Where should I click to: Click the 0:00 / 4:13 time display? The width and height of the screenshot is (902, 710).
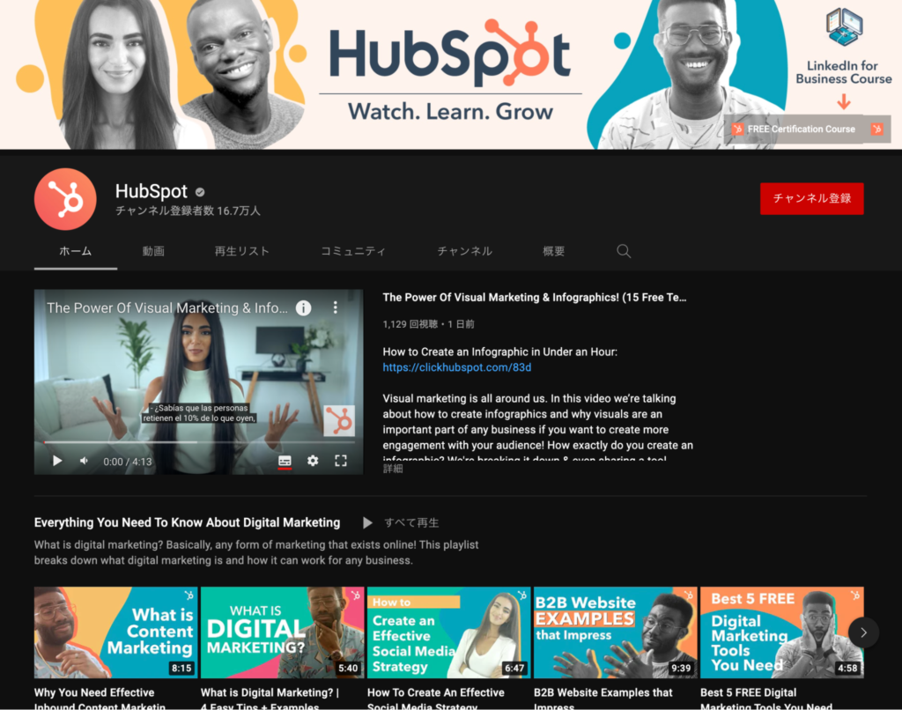tap(128, 462)
